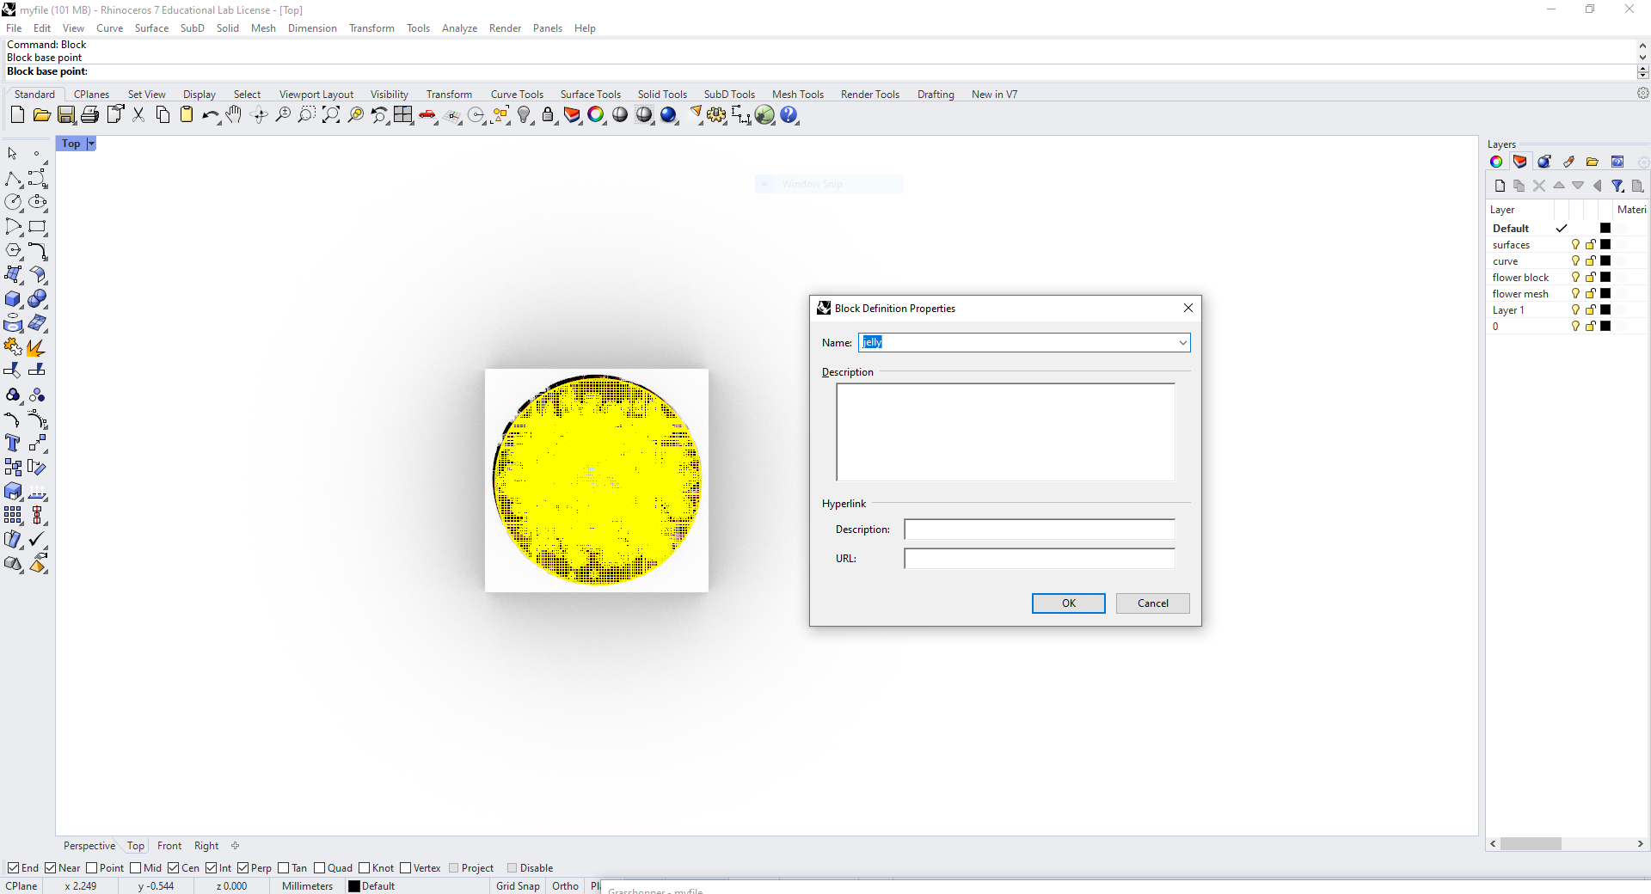
Task: Click the light bulb Hide objects icon
Action: 525,114
